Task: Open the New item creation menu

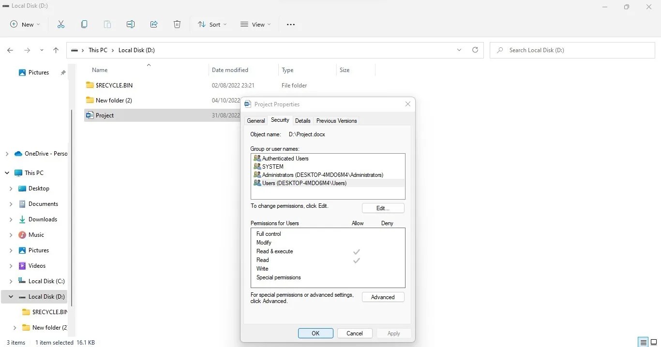Action: (24, 24)
